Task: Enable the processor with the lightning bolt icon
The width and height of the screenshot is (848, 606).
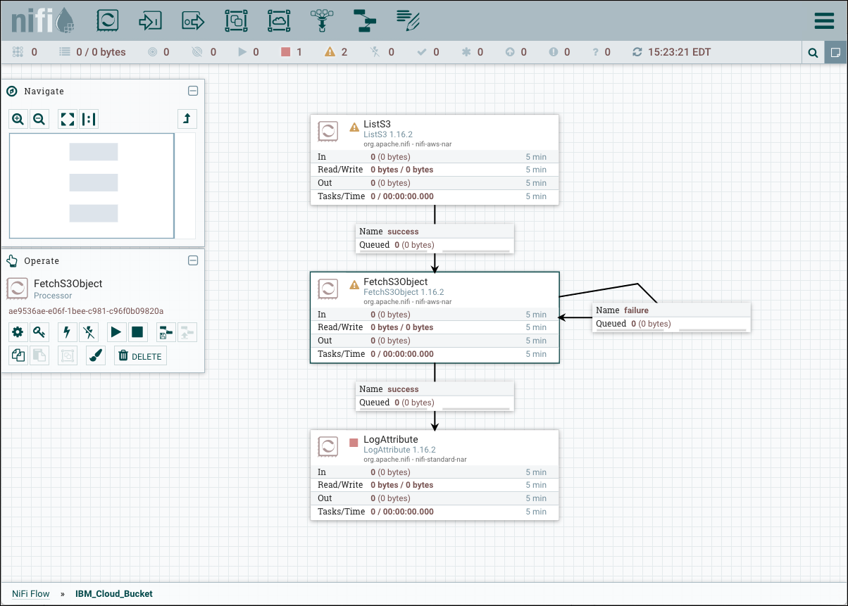Action: pos(67,332)
